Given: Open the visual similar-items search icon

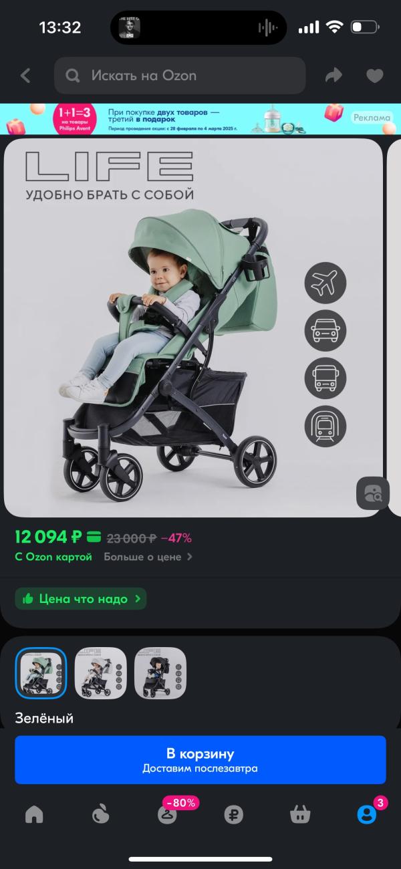Looking at the screenshot, I should point(372,493).
